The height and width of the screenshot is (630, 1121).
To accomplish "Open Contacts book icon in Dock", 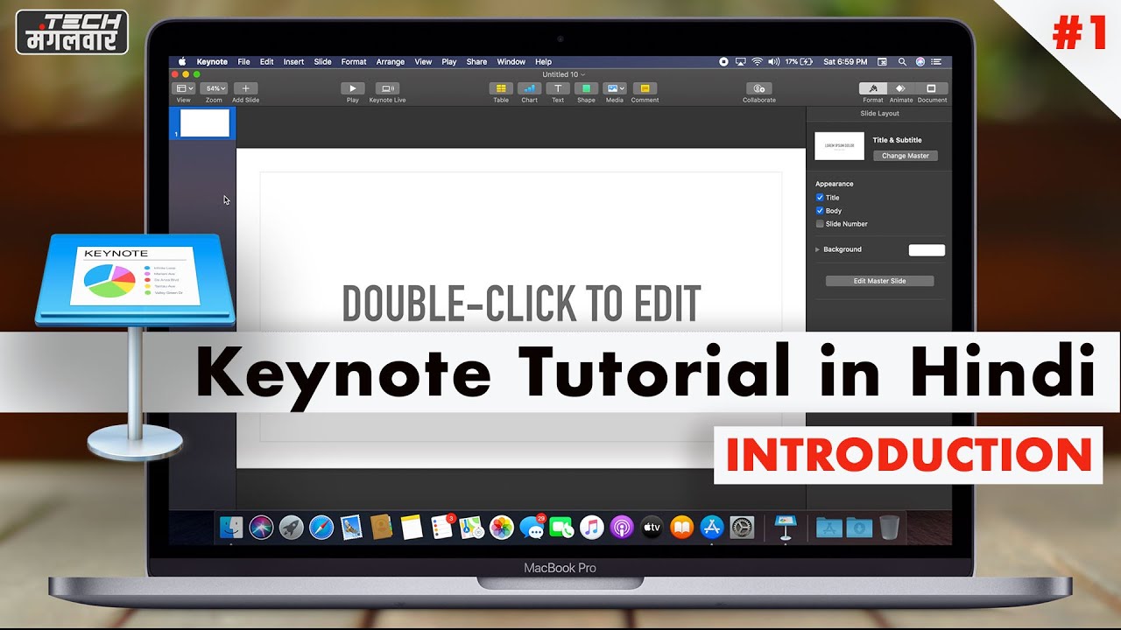I will [381, 527].
